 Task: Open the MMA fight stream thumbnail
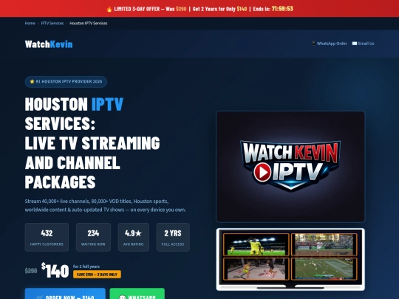(x=256, y=269)
